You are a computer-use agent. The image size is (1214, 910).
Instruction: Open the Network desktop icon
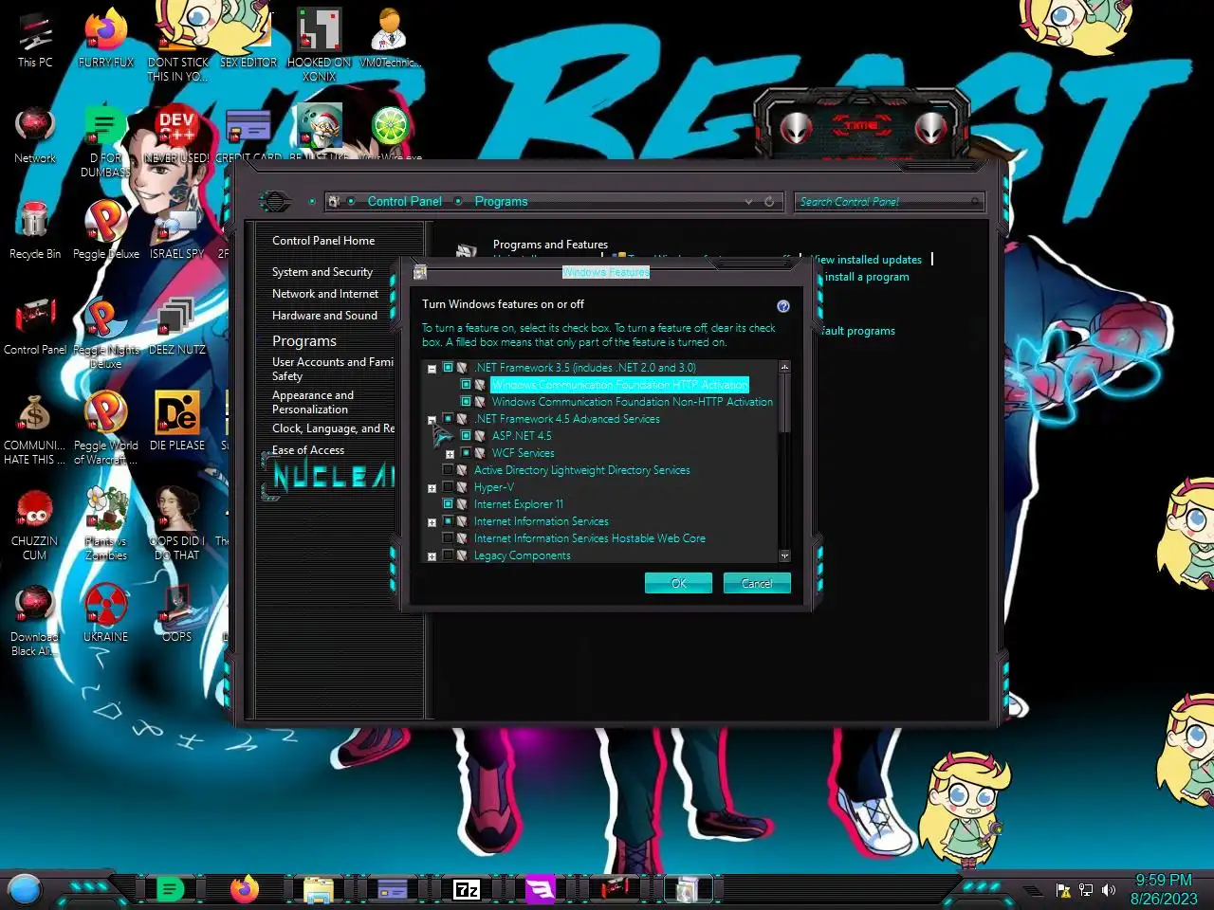coord(35,135)
